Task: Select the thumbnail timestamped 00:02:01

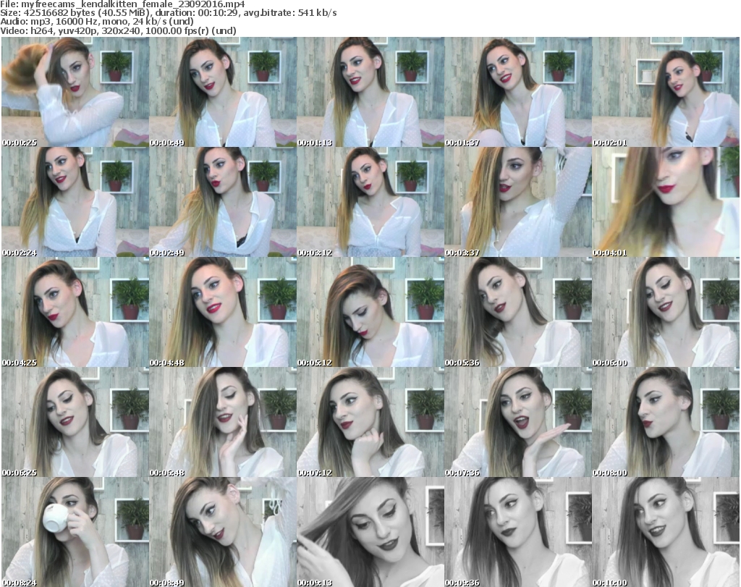Action: click(x=666, y=92)
